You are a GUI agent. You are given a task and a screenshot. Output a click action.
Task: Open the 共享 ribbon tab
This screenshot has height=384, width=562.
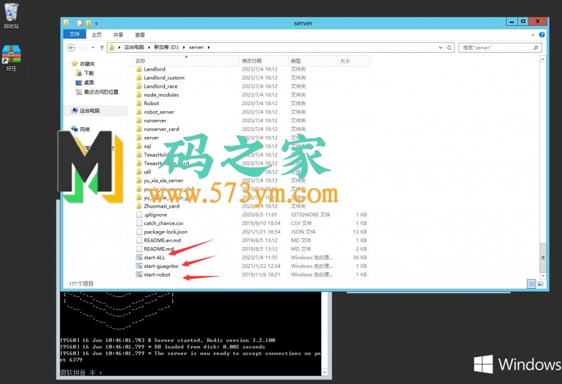[118, 35]
